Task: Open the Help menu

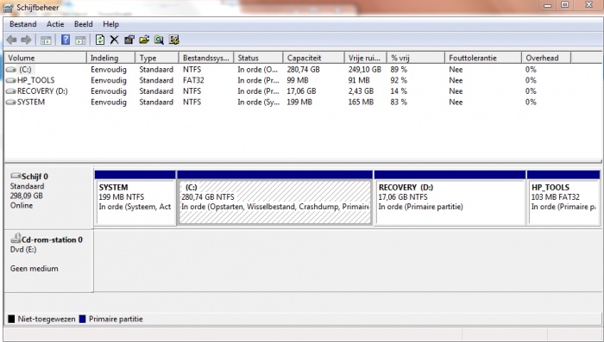Action: point(110,24)
